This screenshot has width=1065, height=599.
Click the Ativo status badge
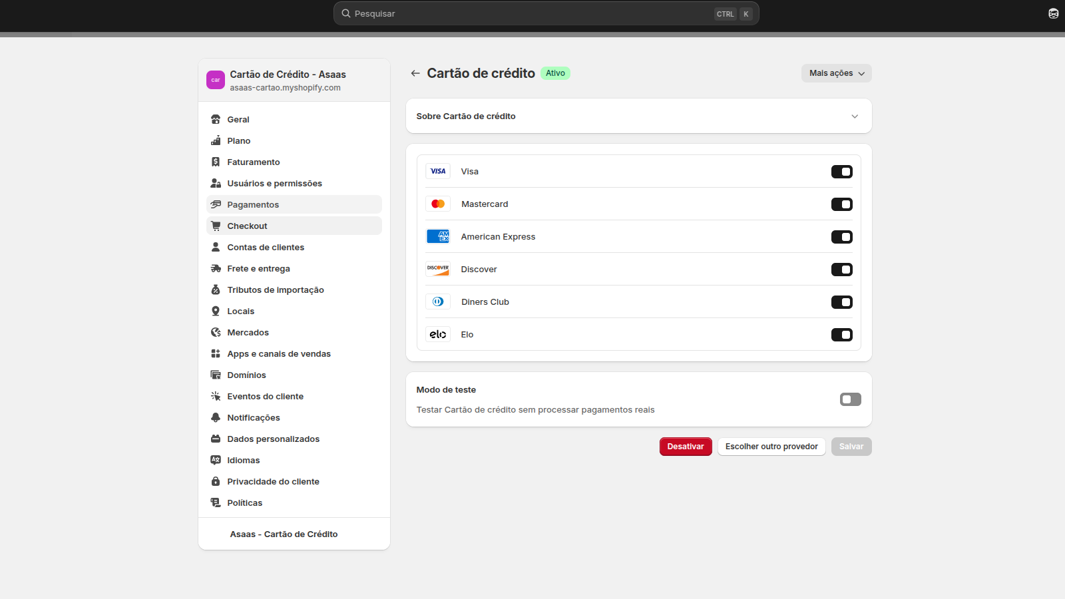coord(555,73)
